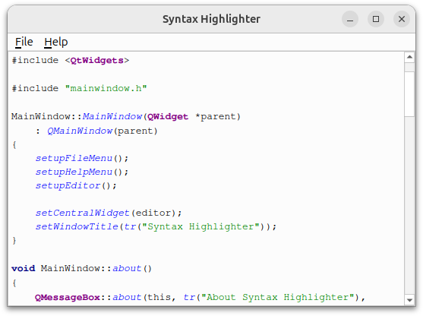This screenshot has height=316, width=423.
Task: Click the setupFileMenu() call
Action: (82, 158)
